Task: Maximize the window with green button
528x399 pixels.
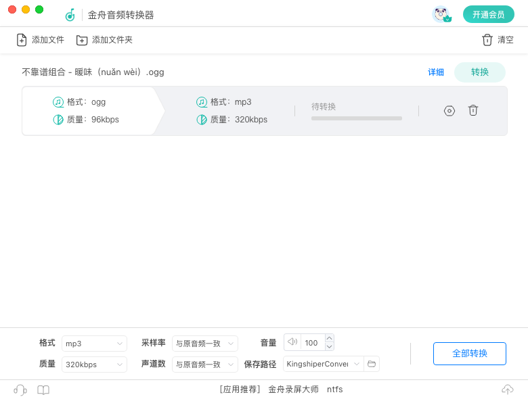Action: 39,9
